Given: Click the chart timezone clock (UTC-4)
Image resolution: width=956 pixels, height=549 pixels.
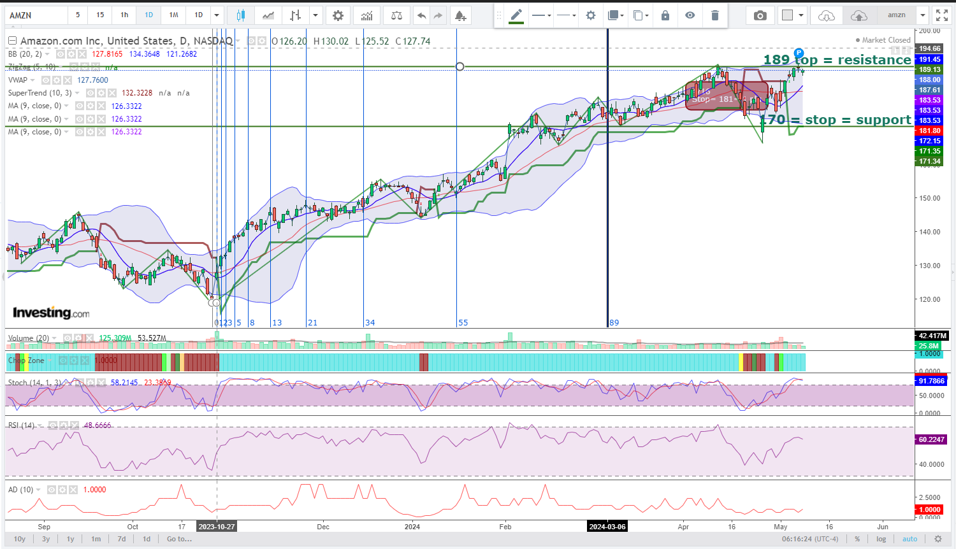Looking at the screenshot, I should click(x=810, y=539).
